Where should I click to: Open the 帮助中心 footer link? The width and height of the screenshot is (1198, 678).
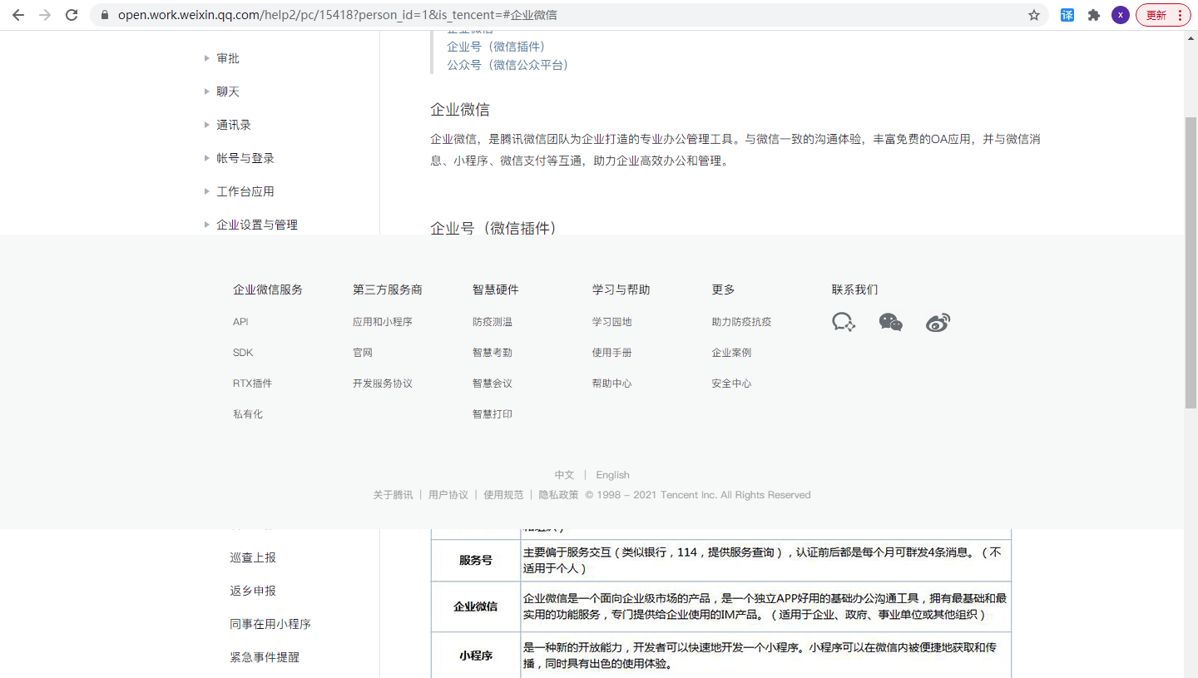(612, 384)
